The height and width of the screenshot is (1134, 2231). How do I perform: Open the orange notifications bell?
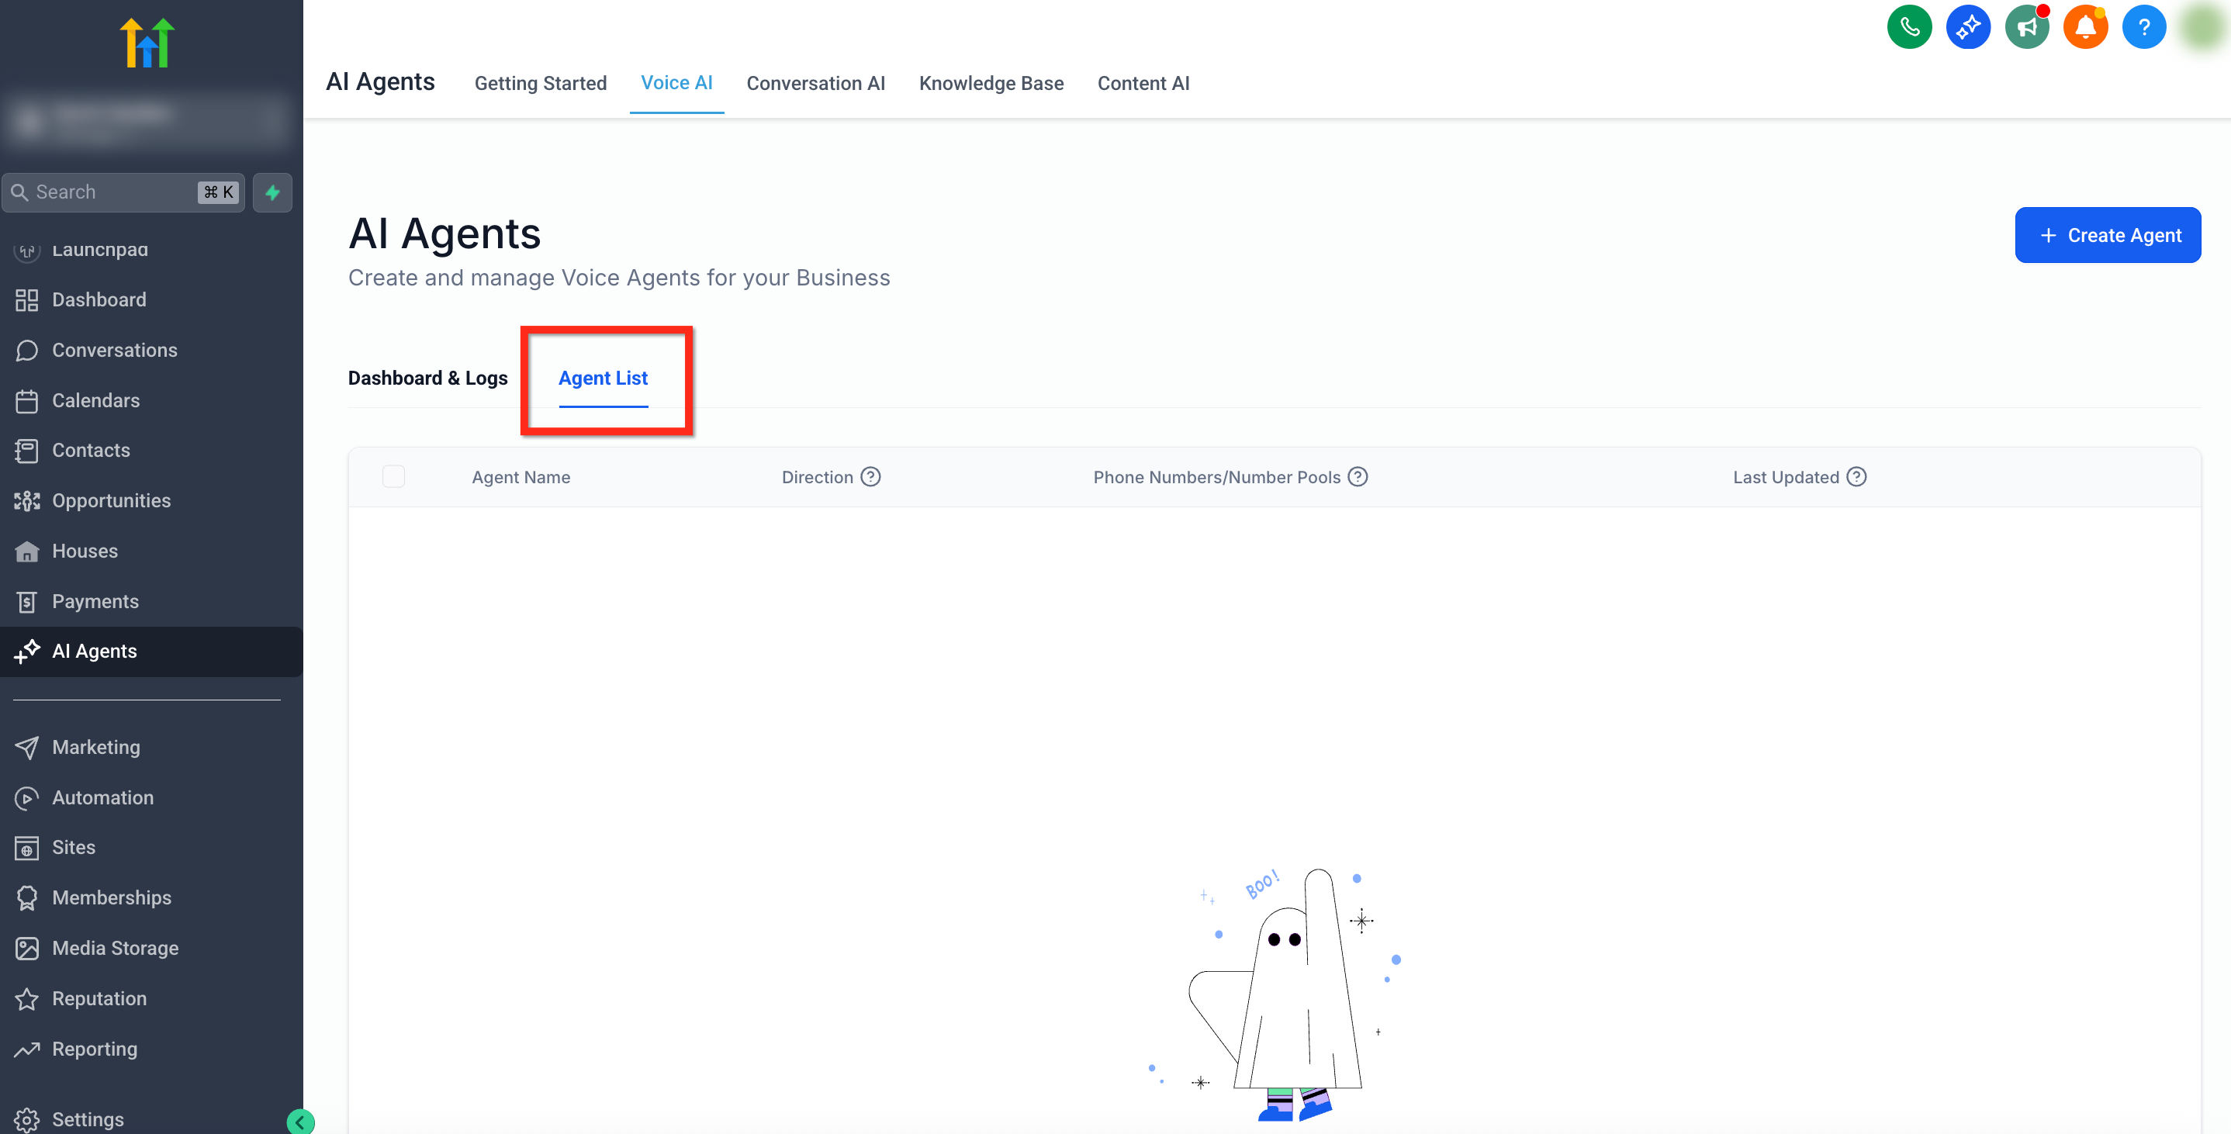point(2084,27)
